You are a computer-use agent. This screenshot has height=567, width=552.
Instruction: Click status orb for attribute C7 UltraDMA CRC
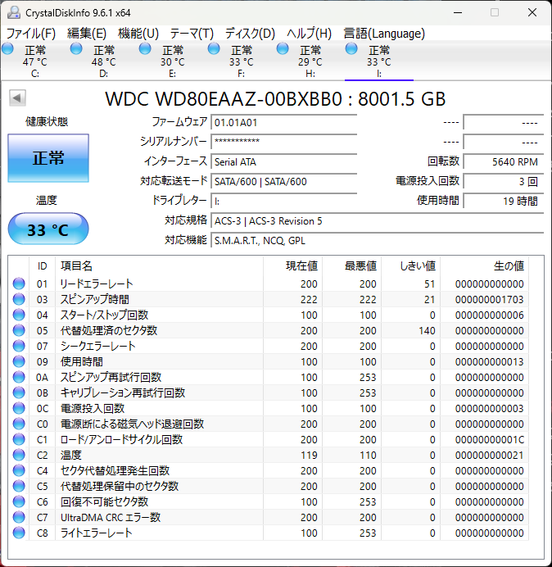[x=19, y=517]
